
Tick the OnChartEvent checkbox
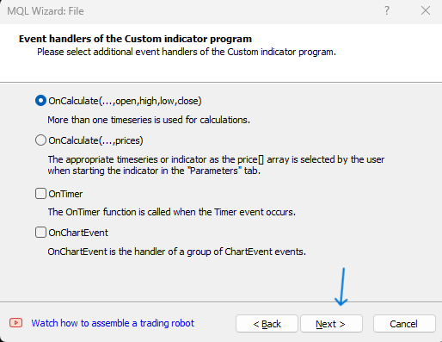point(40,233)
